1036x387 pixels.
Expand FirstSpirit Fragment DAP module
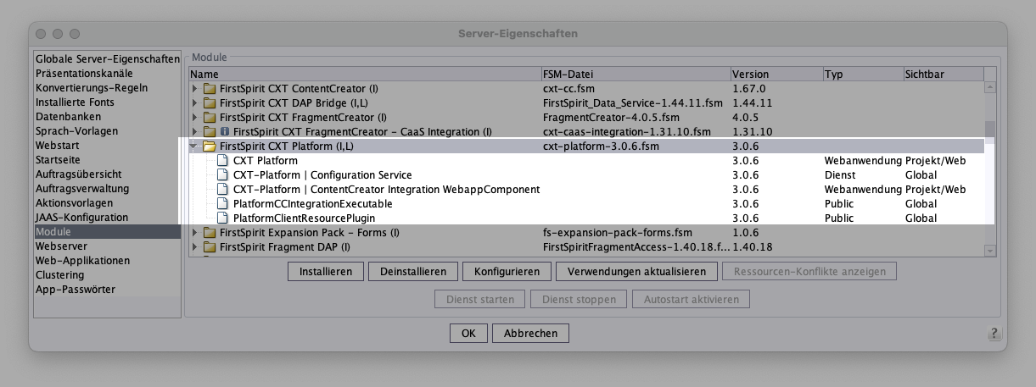coord(195,247)
